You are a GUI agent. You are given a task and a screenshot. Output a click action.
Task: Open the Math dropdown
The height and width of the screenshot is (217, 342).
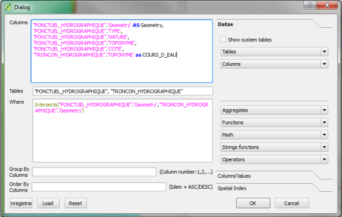point(274,135)
